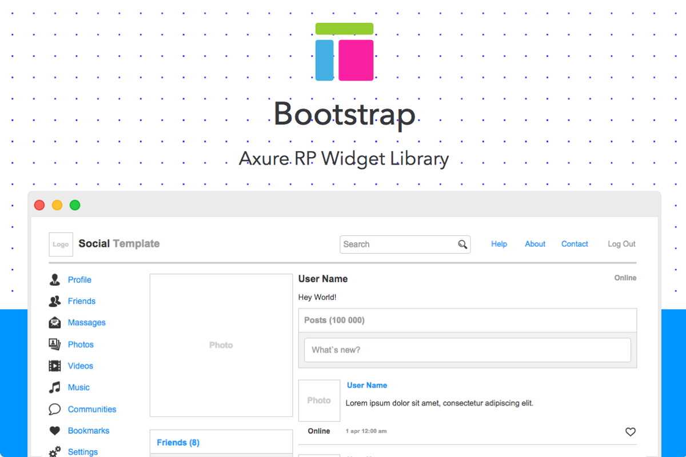Click the Photos stacked-pictures icon
The height and width of the screenshot is (457, 686).
coord(55,344)
